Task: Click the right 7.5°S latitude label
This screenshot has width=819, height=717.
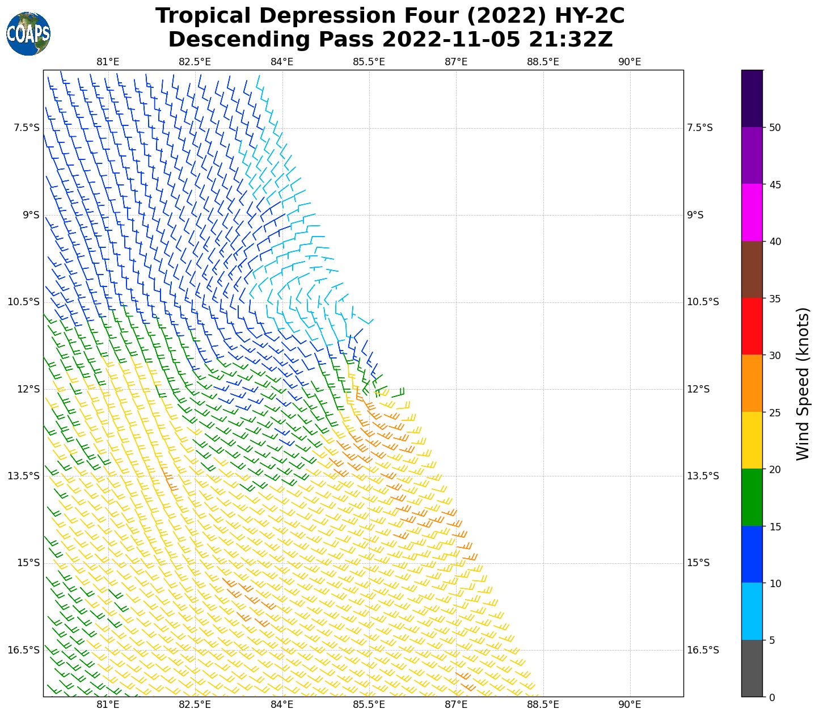Action: coord(699,128)
